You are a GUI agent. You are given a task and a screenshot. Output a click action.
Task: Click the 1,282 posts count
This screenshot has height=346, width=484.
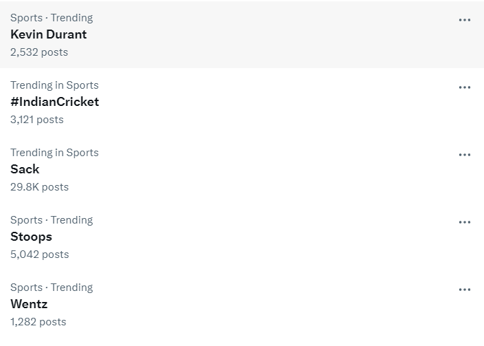coord(38,322)
